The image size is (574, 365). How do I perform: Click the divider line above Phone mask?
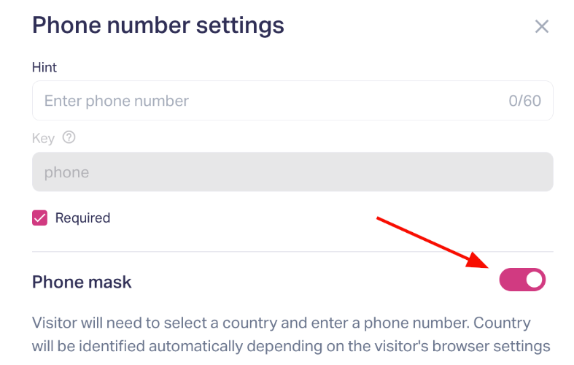tap(292, 252)
